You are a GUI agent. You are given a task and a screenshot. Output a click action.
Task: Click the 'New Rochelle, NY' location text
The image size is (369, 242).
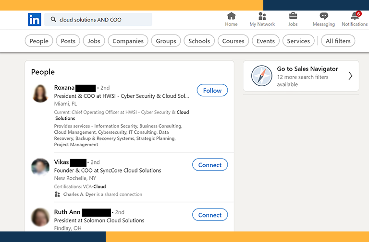point(75,178)
